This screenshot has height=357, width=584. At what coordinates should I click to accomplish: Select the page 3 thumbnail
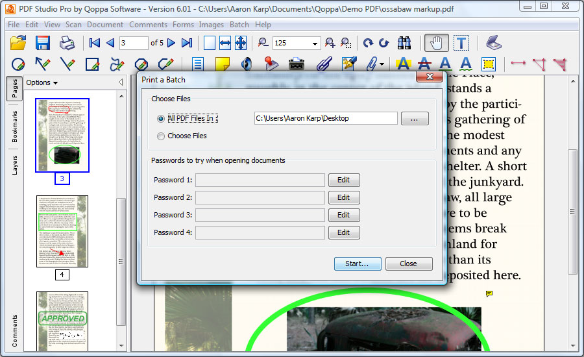tap(62, 135)
